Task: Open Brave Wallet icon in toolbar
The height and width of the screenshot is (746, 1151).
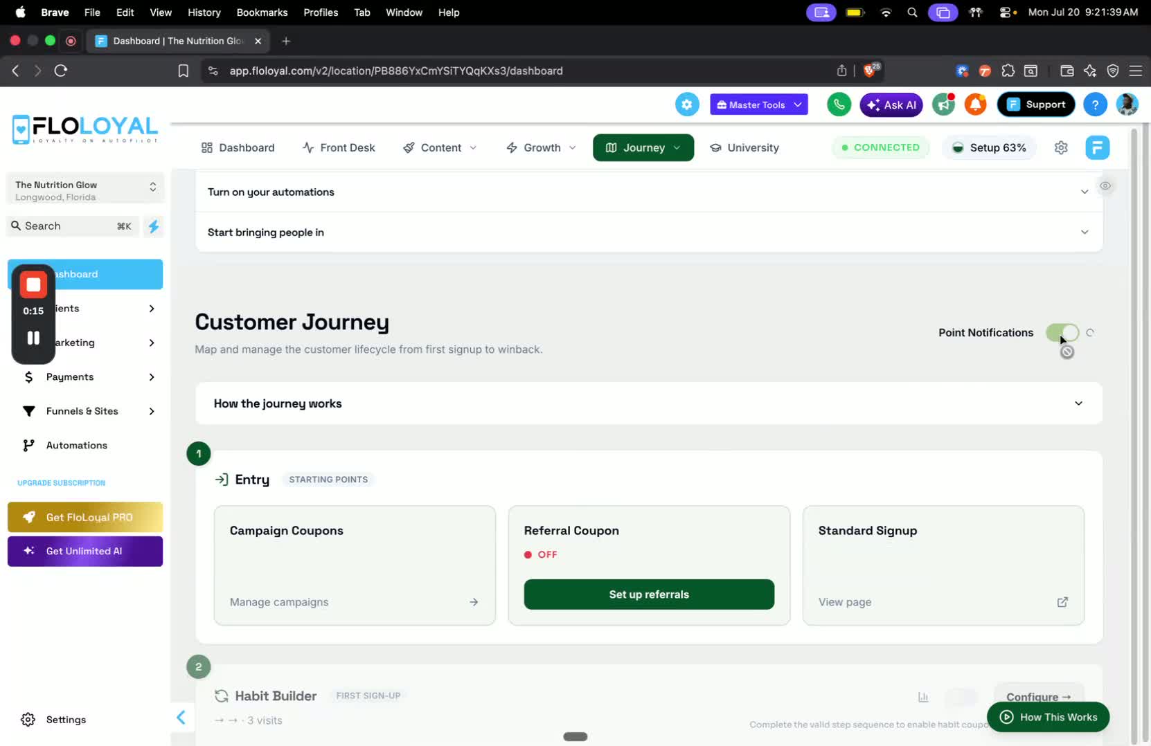Action: pos(1067,71)
